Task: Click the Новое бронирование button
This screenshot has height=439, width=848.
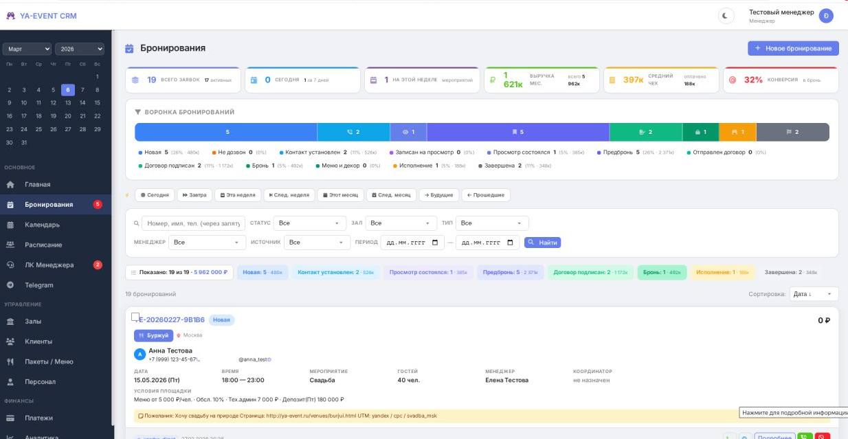Action: point(793,48)
